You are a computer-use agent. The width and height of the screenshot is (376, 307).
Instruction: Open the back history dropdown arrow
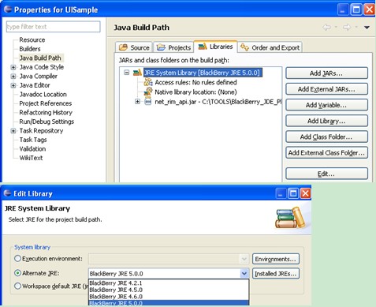(x=336, y=28)
